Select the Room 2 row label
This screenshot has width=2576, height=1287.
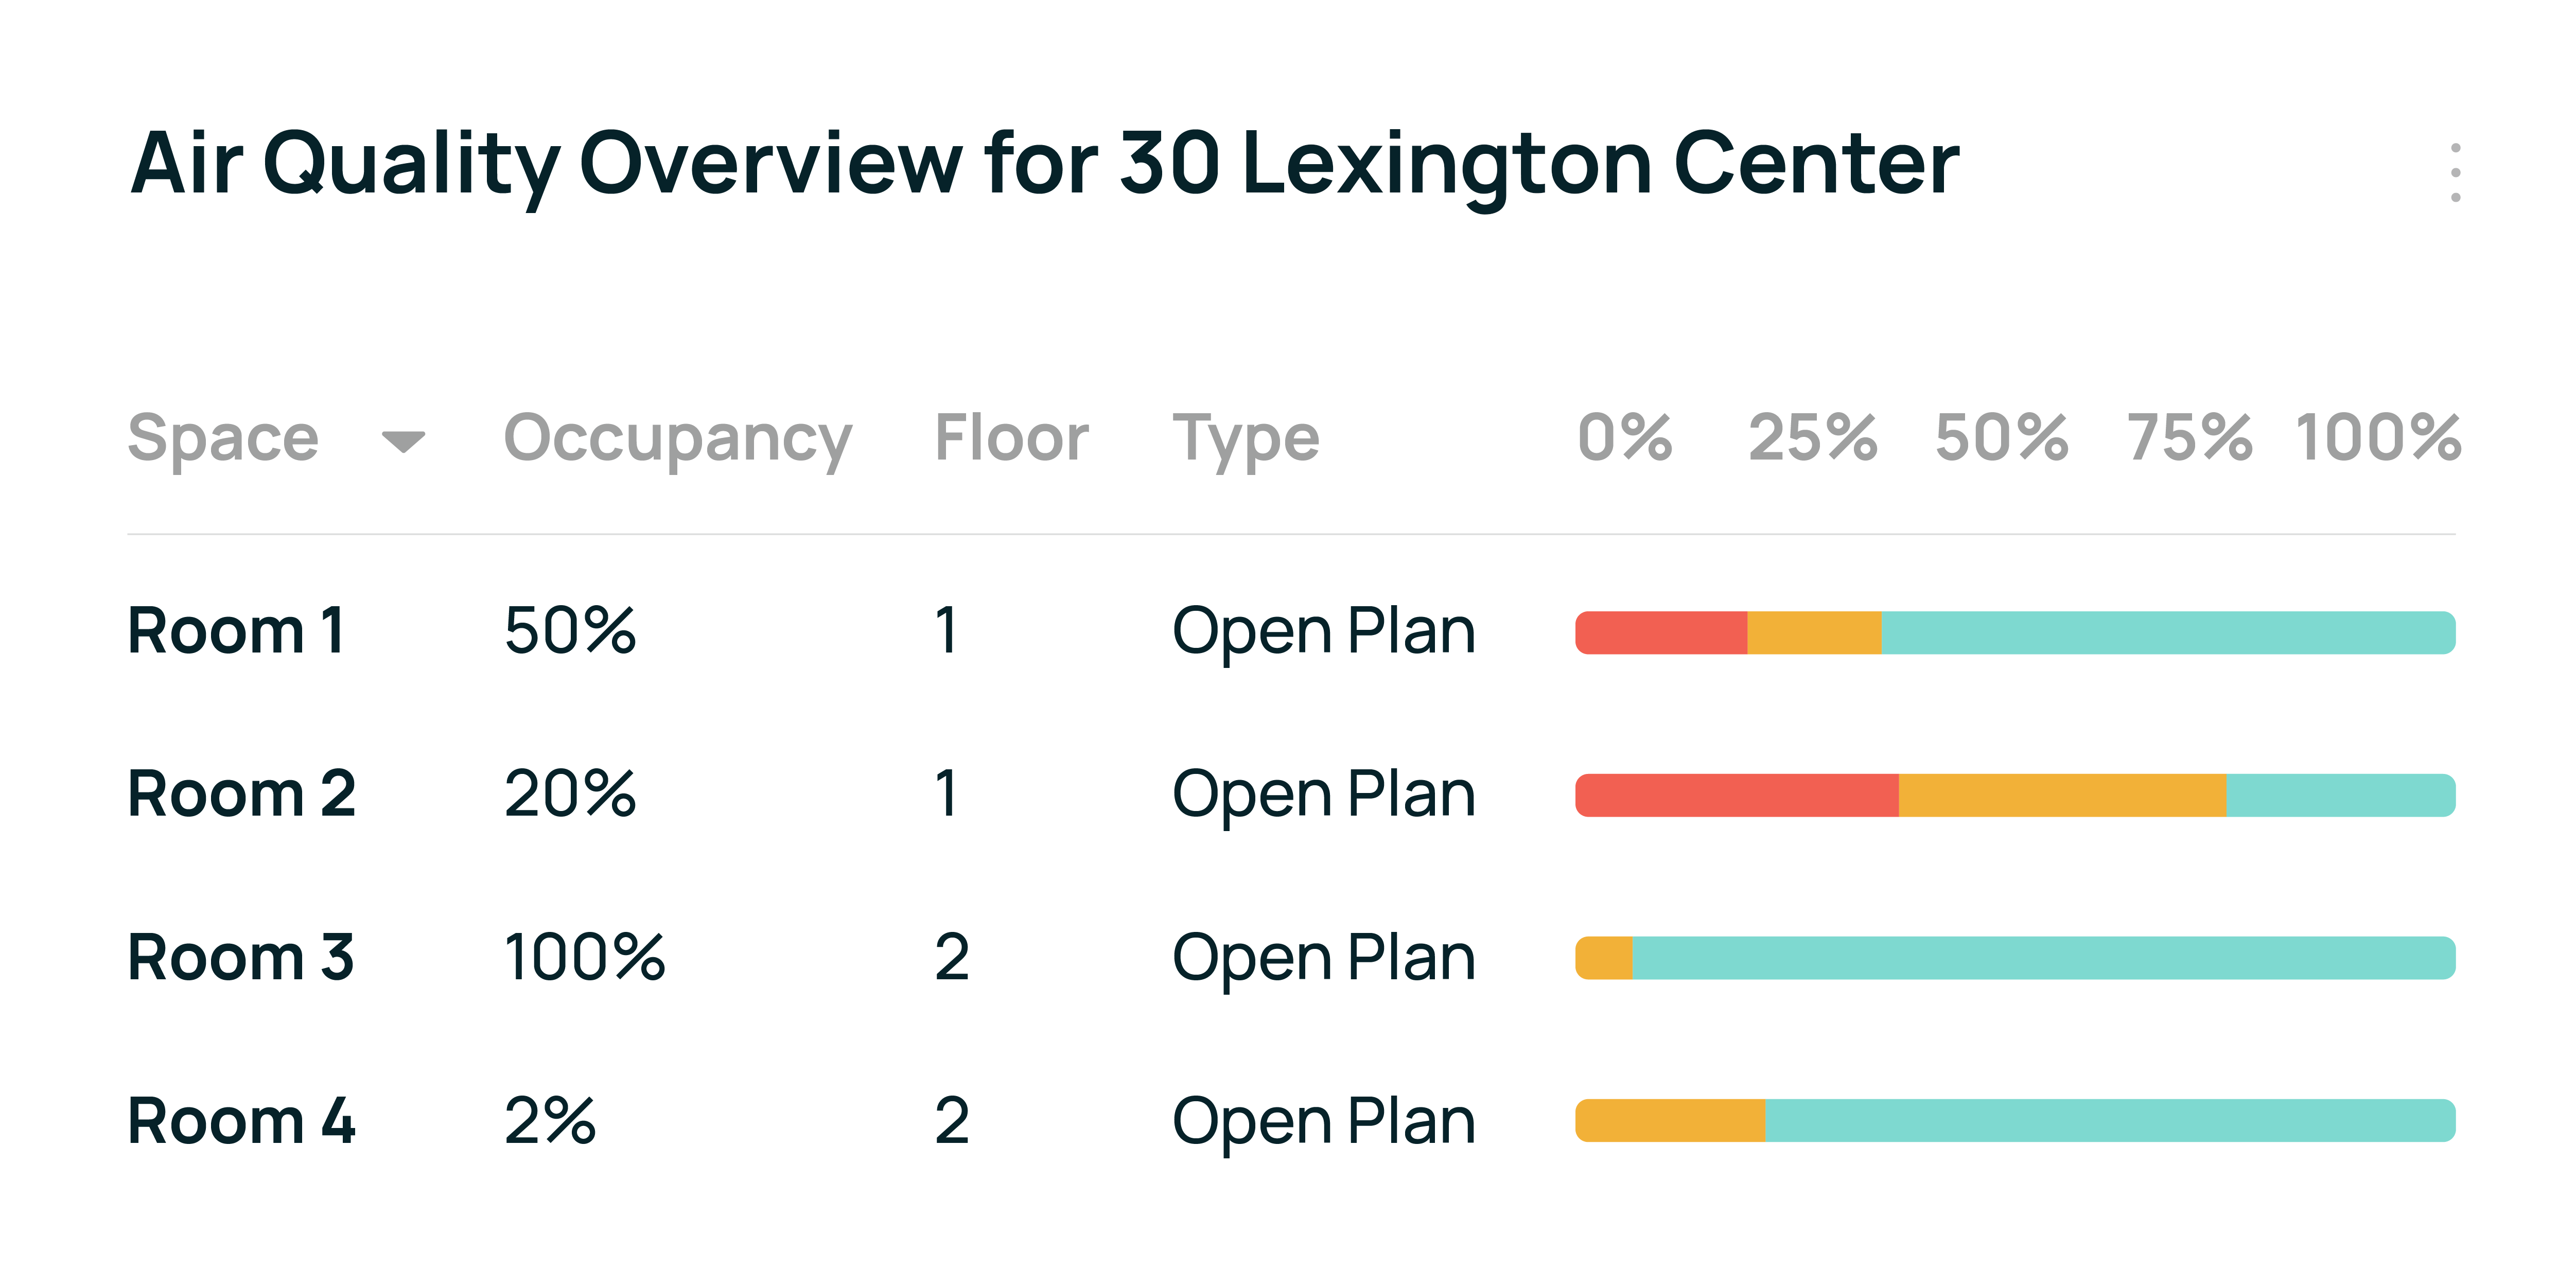pyautogui.click(x=241, y=794)
